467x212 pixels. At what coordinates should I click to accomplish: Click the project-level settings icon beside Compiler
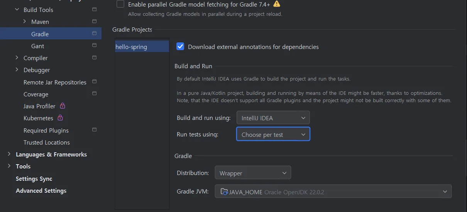[94, 57]
